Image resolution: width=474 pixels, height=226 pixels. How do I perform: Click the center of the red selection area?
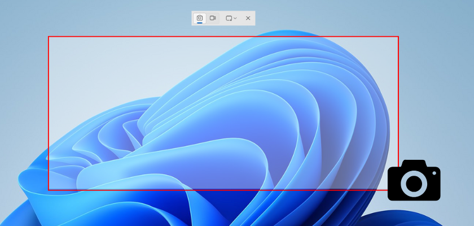(223, 113)
